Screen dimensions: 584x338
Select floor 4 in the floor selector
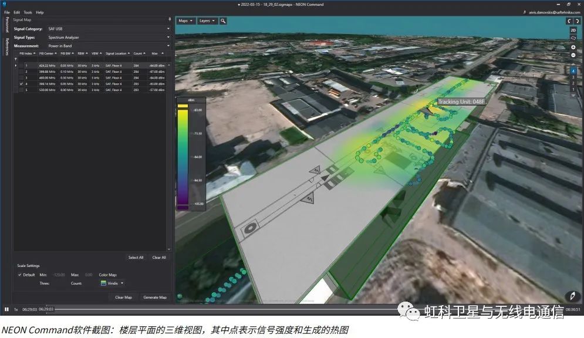point(573,71)
